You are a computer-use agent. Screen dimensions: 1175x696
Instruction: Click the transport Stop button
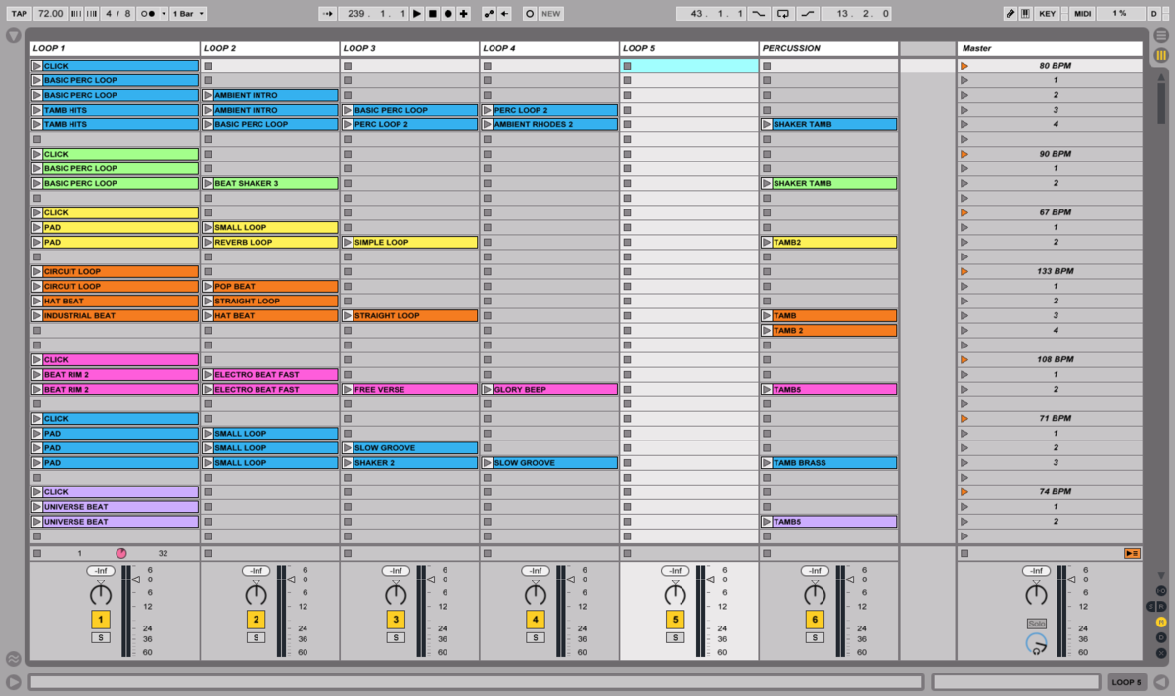click(432, 14)
